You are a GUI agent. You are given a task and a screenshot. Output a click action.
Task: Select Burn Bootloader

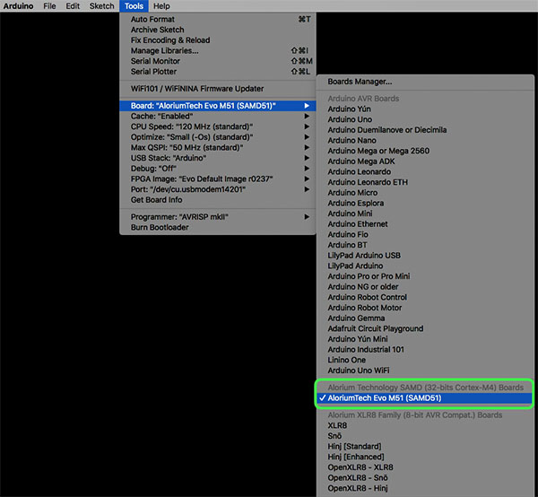218,228
